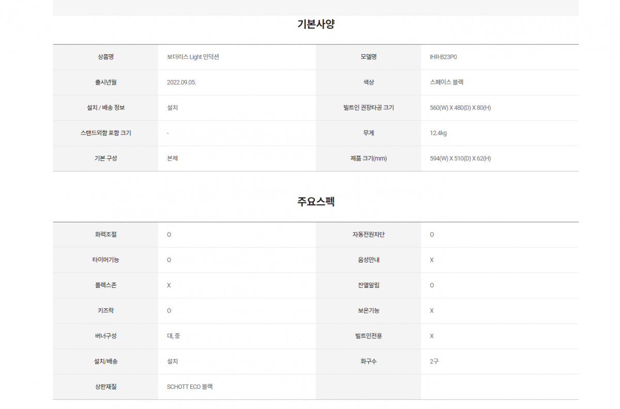Screen dimensions: 620x409
Task: Select the '제품 크기(mm)' label
Action: coord(368,158)
